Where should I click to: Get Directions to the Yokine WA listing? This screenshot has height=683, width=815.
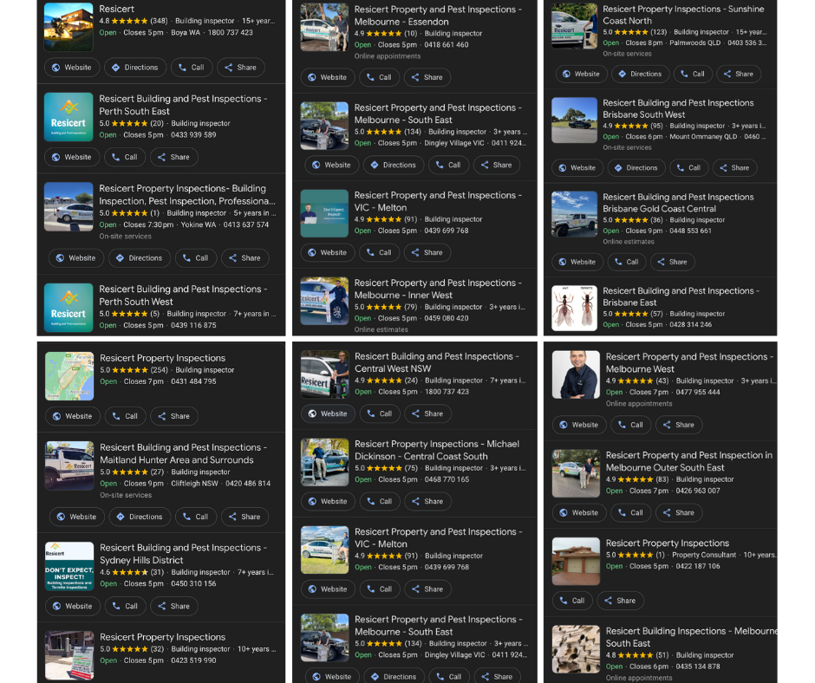coord(140,257)
